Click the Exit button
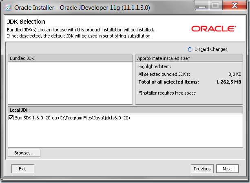 (23, 169)
